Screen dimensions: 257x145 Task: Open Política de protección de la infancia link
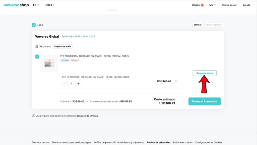119,142
